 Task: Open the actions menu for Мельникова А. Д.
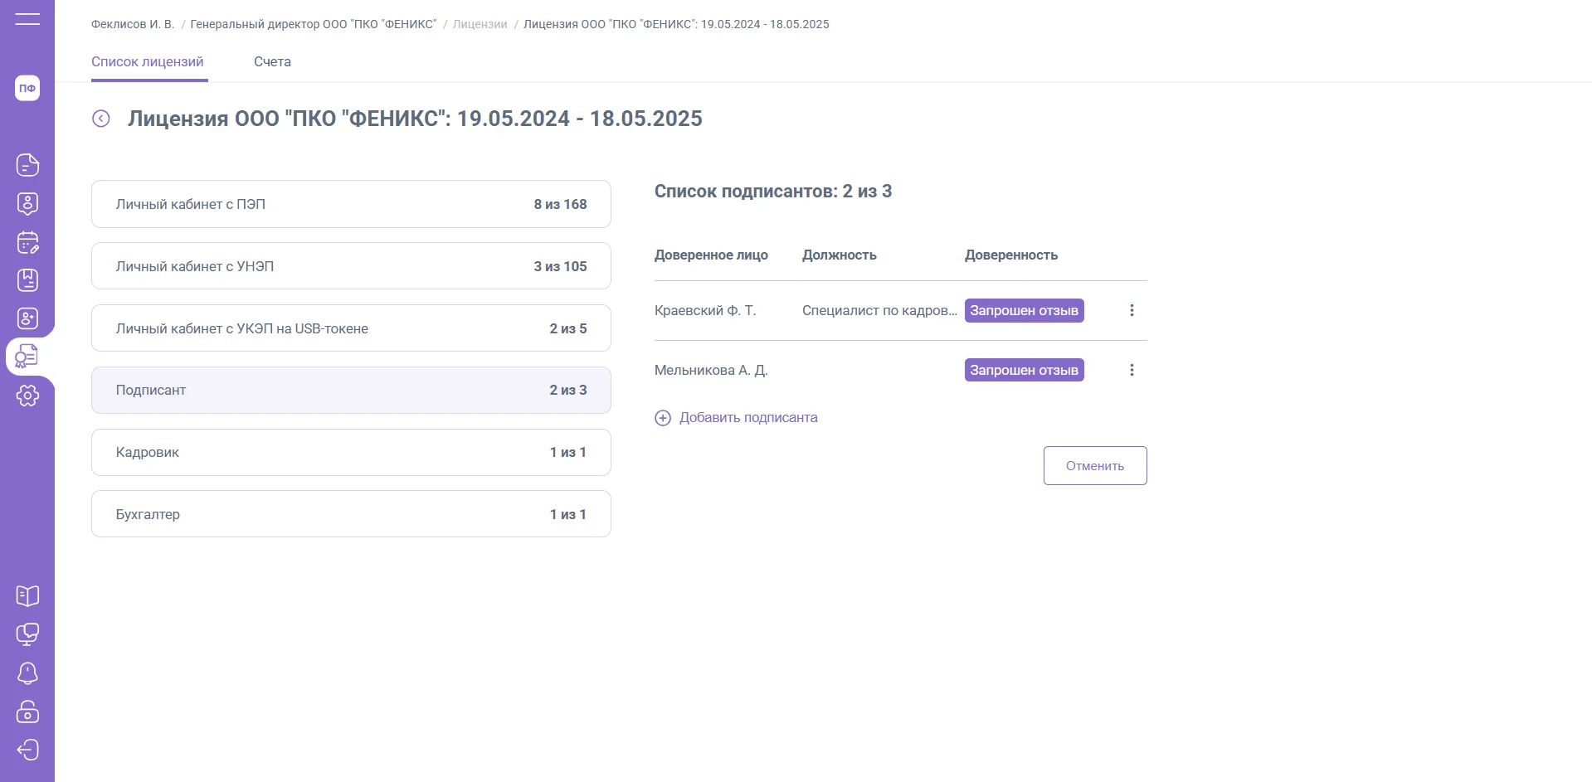(x=1132, y=370)
